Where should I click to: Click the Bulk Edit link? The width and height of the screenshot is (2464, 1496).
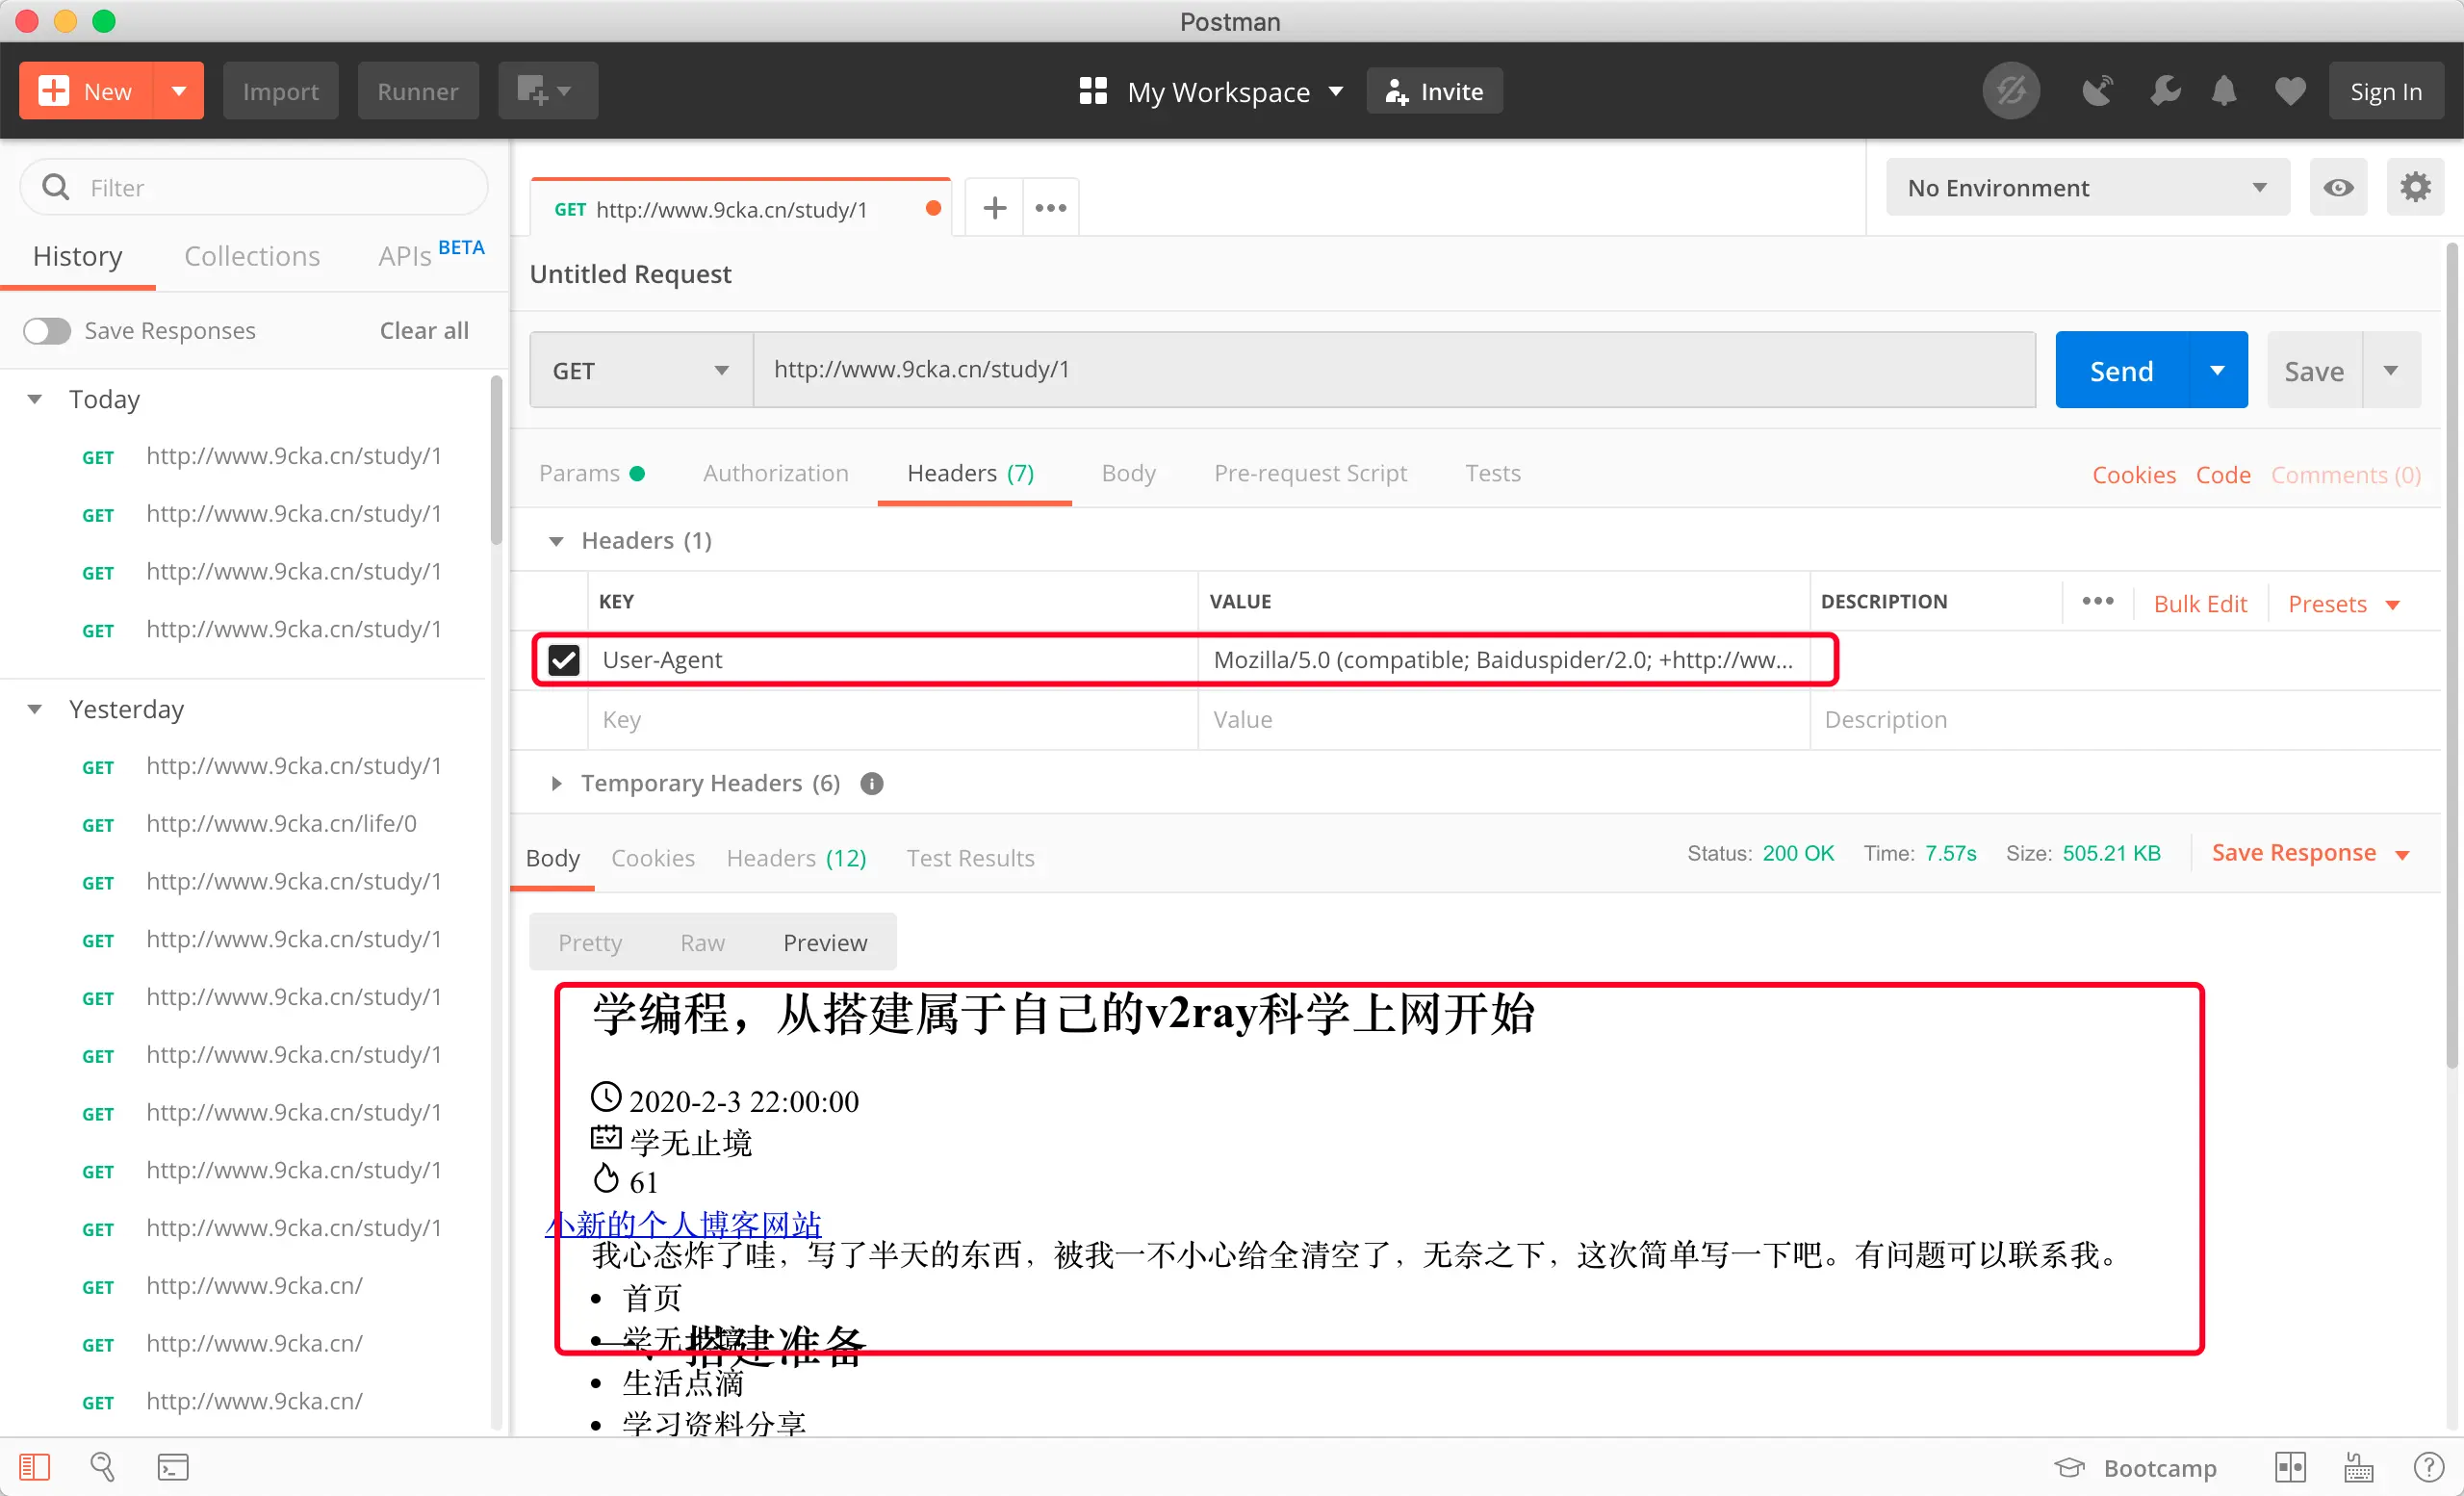(x=2199, y=604)
